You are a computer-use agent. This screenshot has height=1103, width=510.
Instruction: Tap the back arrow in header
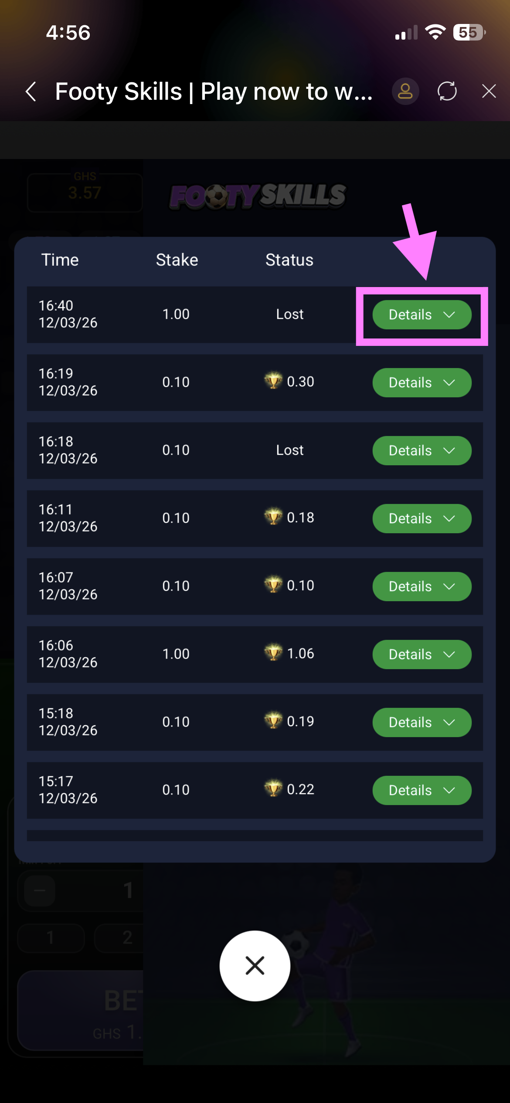click(31, 91)
